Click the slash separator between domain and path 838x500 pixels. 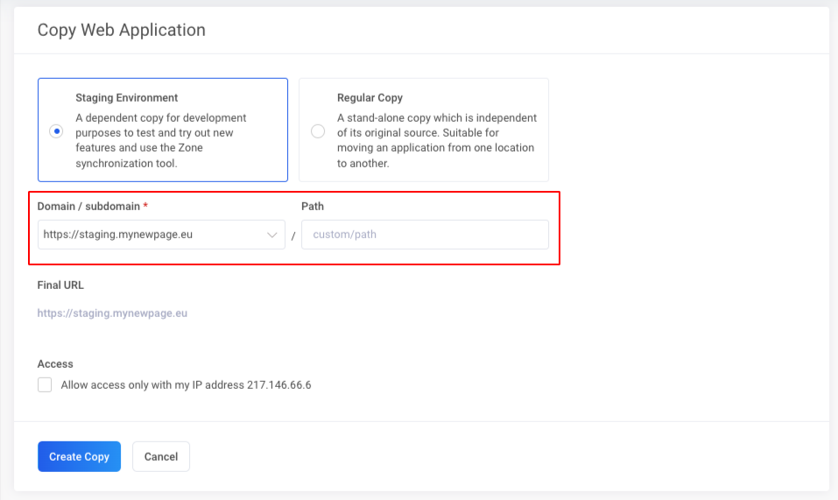(x=293, y=236)
